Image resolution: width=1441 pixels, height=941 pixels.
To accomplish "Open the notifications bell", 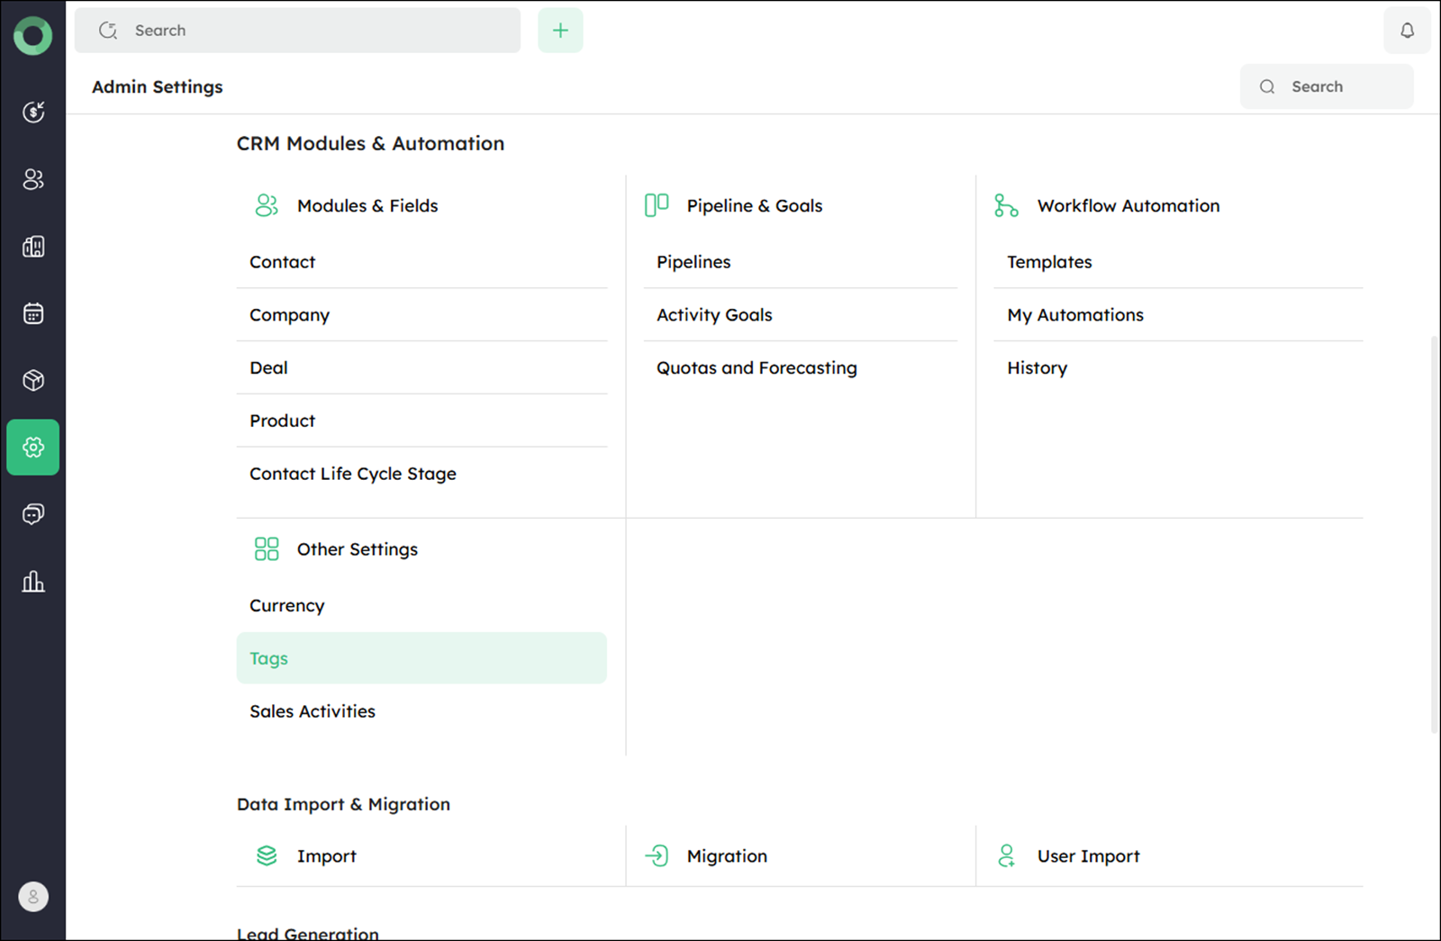I will 1406,31.
